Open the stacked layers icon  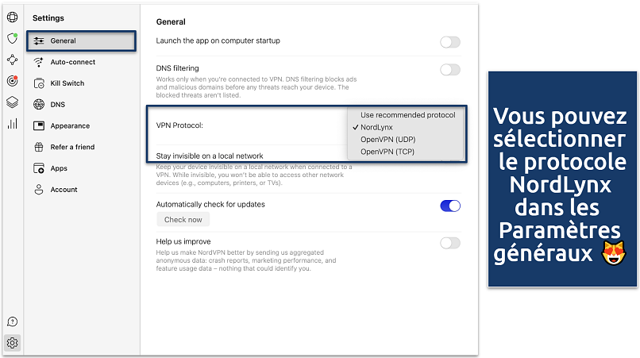[x=12, y=102]
